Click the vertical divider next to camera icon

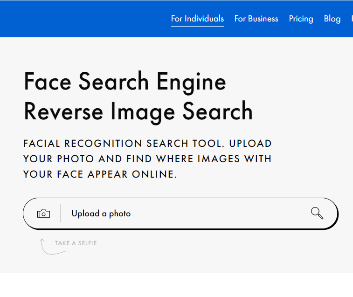coord(61,214)
